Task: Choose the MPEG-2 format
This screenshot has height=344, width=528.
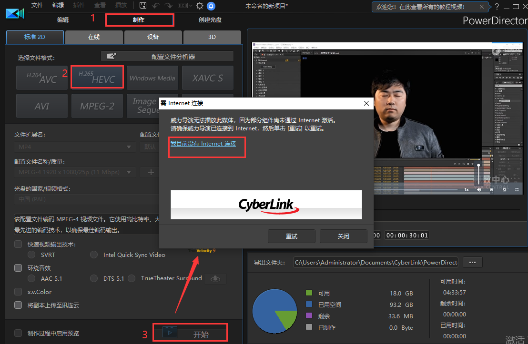Action: point(97,106)
